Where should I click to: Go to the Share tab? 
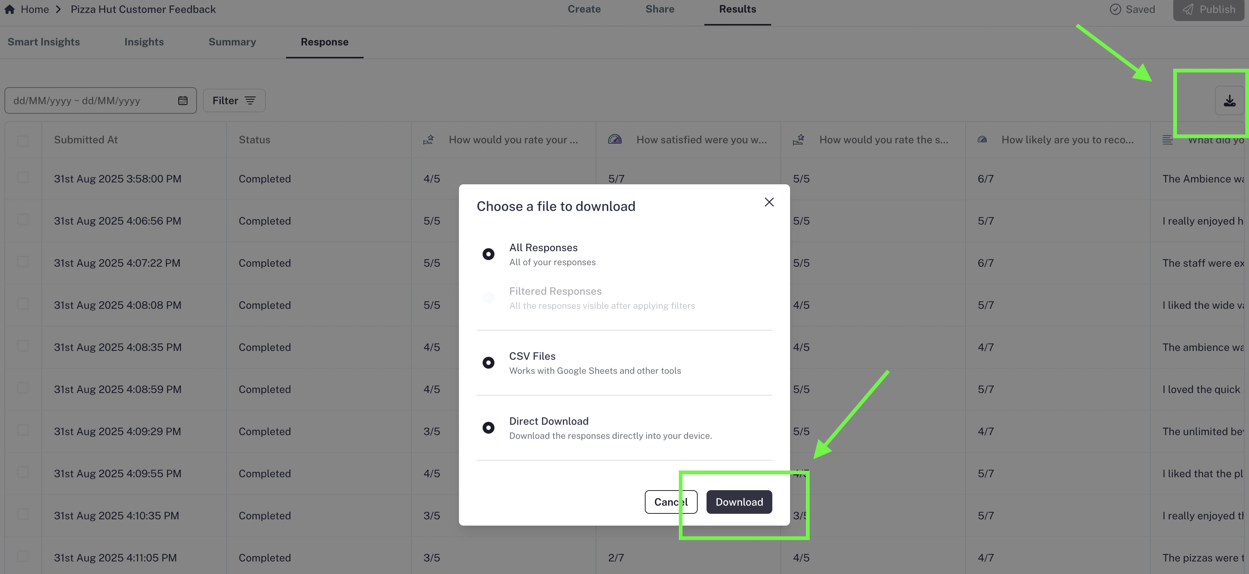tap(659, 9)
